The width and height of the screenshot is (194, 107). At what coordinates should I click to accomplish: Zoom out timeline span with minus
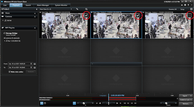click(x=161, y=103)
